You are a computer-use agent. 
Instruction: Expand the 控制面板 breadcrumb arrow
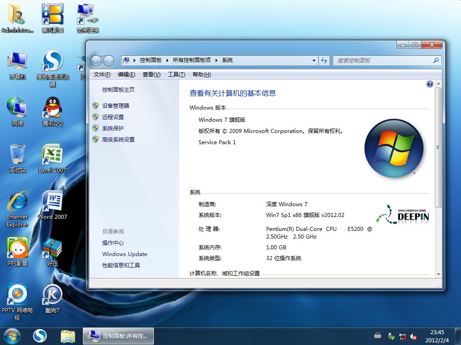(x=167, y=61)
